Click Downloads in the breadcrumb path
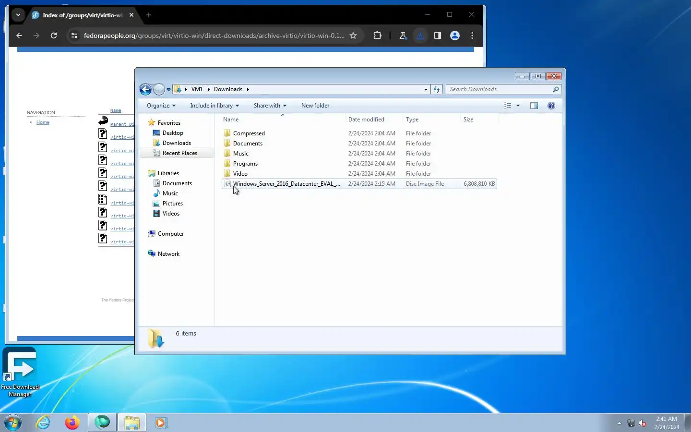691x432 pixels. [228, 89]
